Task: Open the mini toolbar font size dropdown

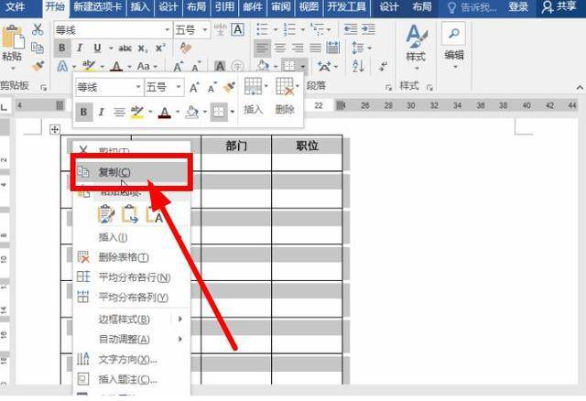Action: pos(179,87)
